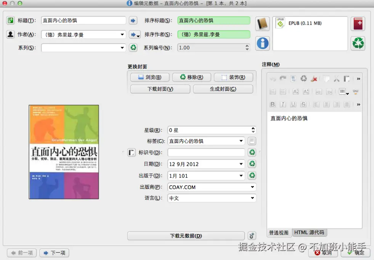Click the 下载封面 download cover button
This screenshot has height=260, width=374.
pyautogui.click(x=160, y=89)
